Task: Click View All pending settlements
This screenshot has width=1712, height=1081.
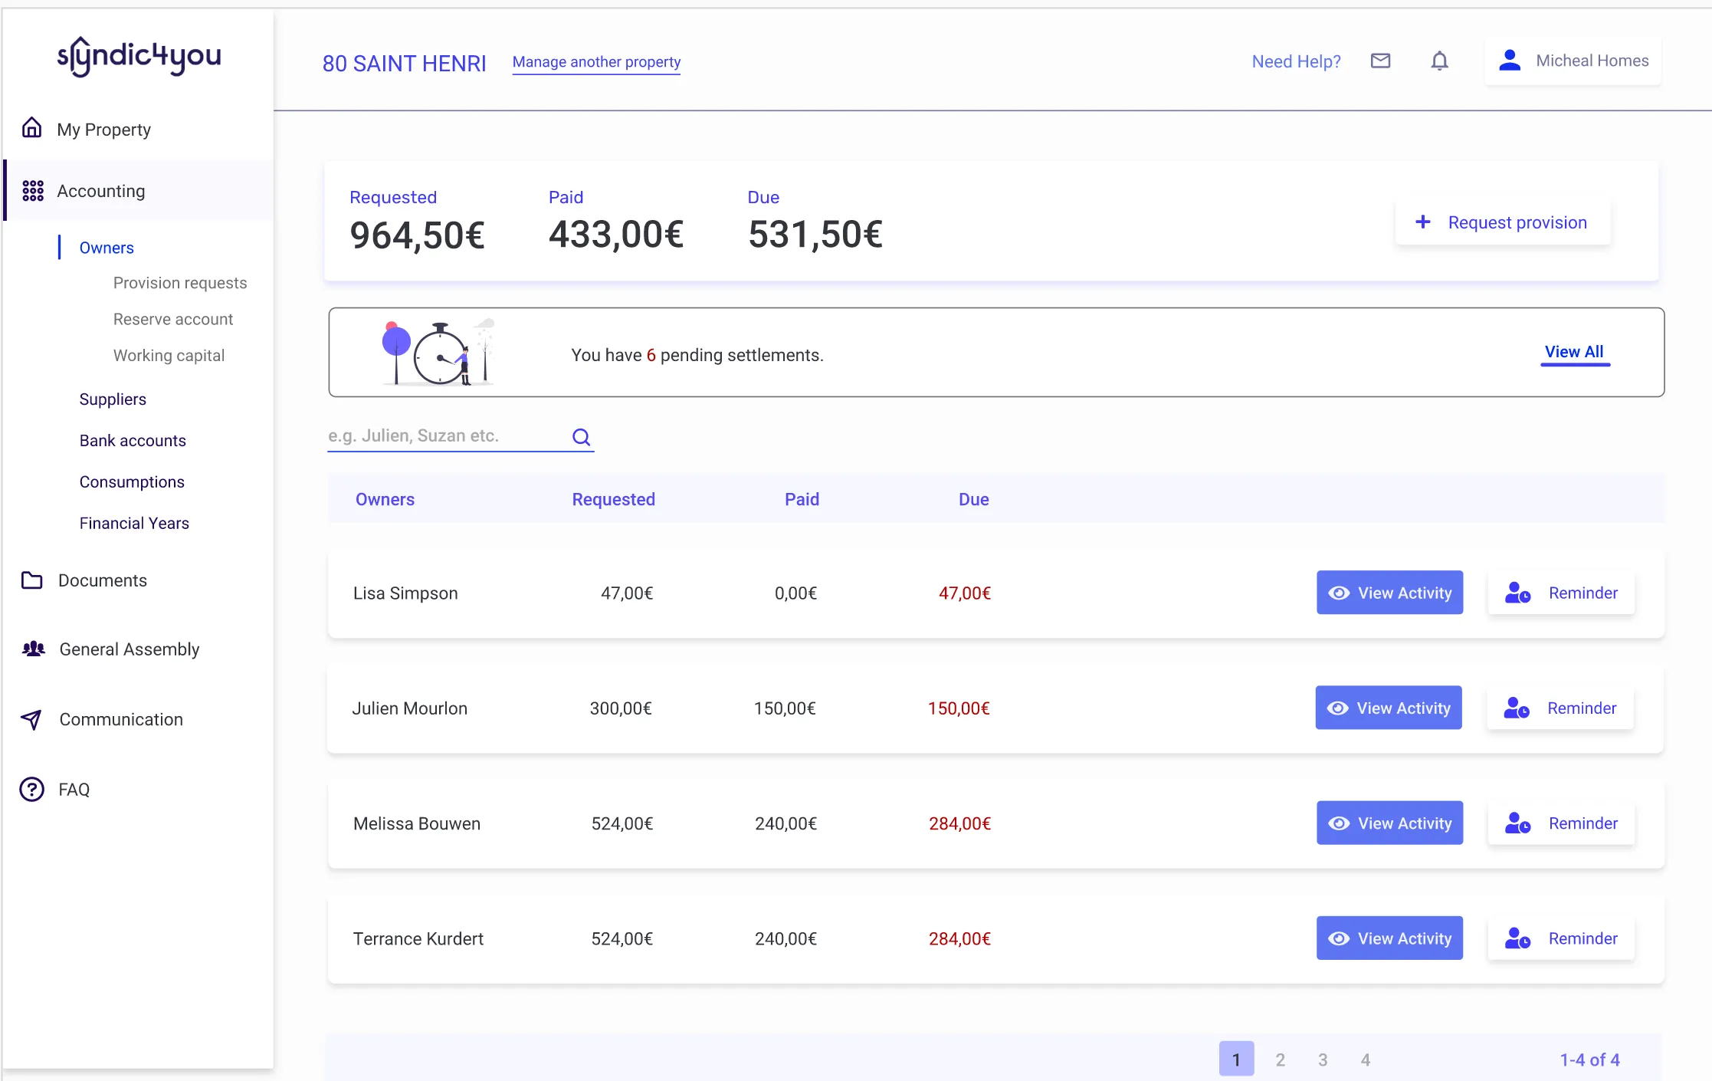Action: [1574, 351]
